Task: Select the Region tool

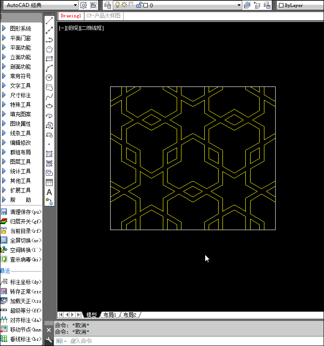Action: coord(49,173)
